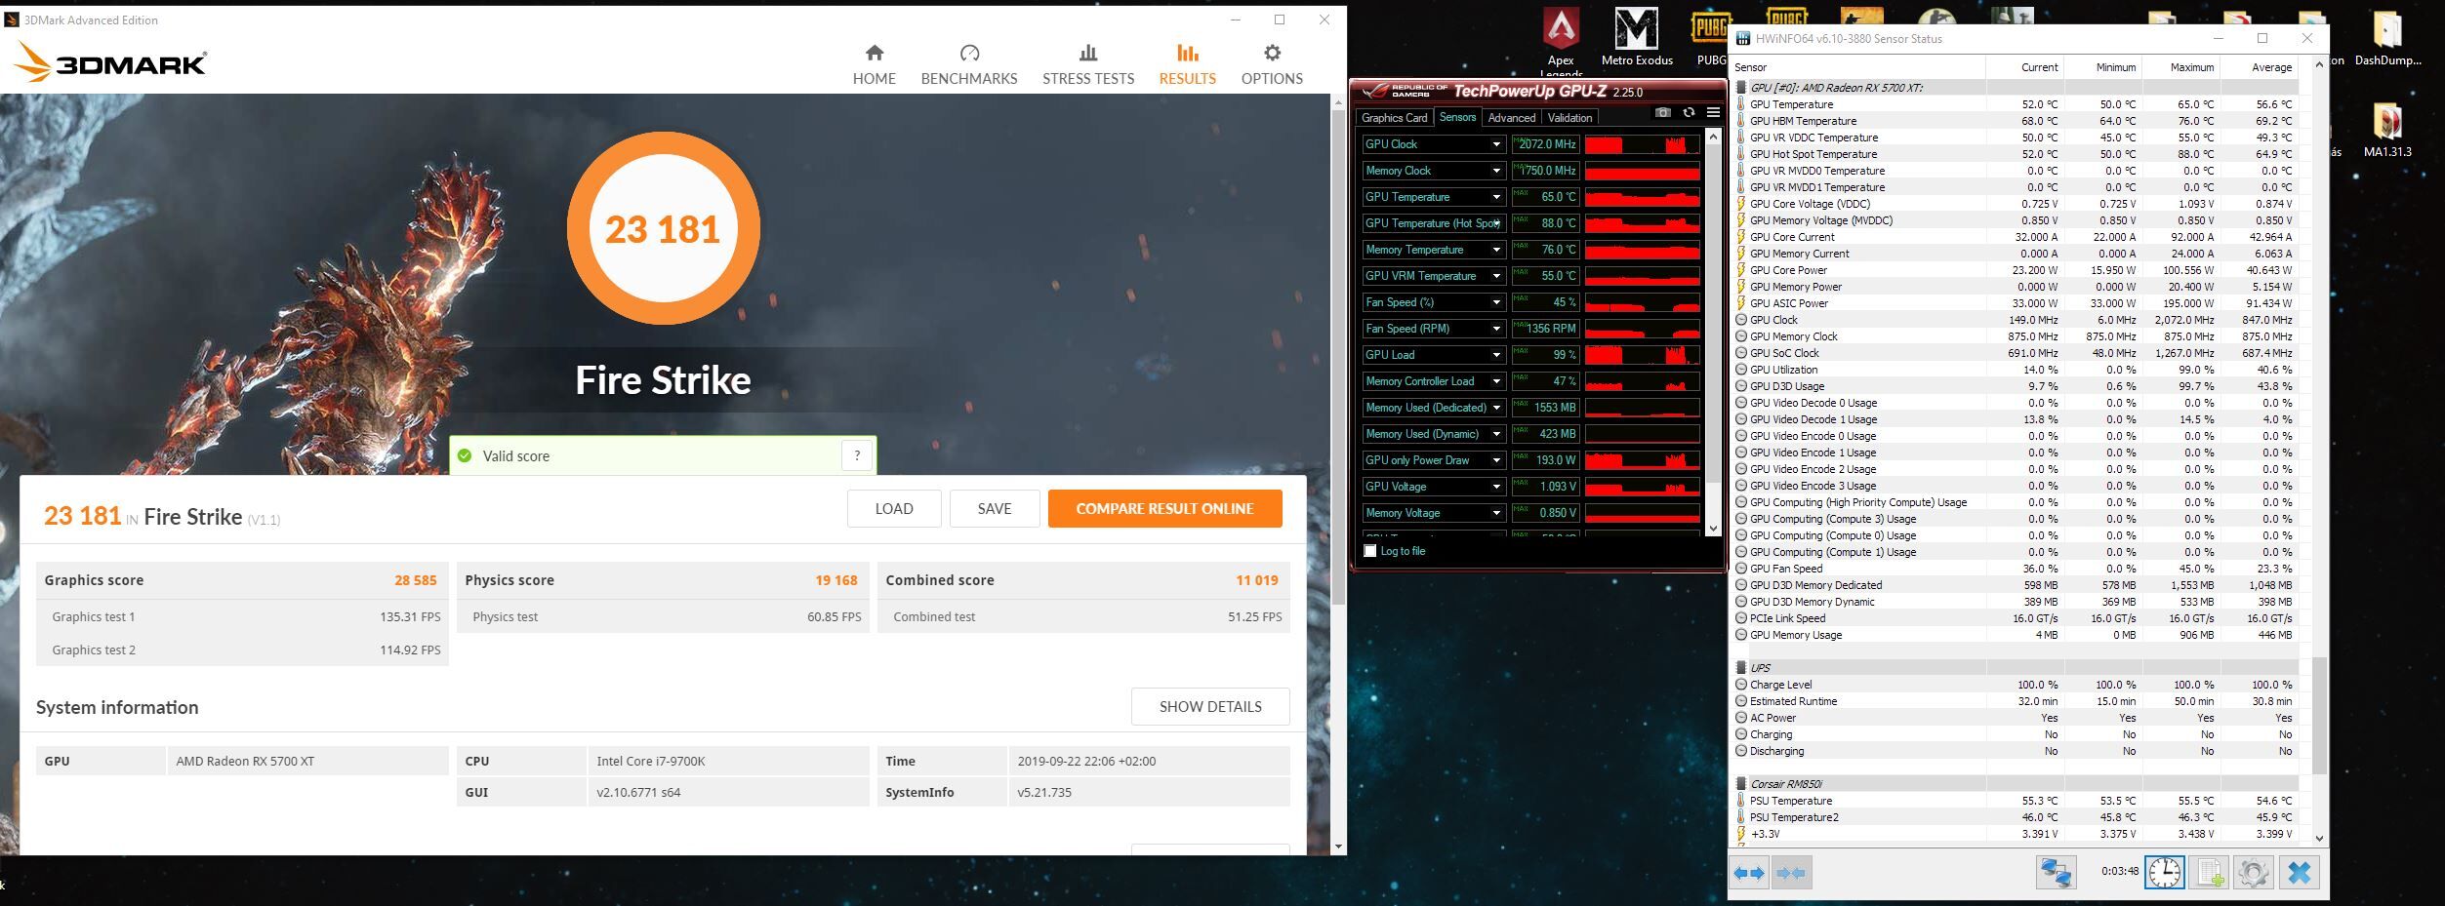Click the HWiNFO sensor list scrollbar
The width and height of the screenshot is (2445, 906).
point(2319,717)
